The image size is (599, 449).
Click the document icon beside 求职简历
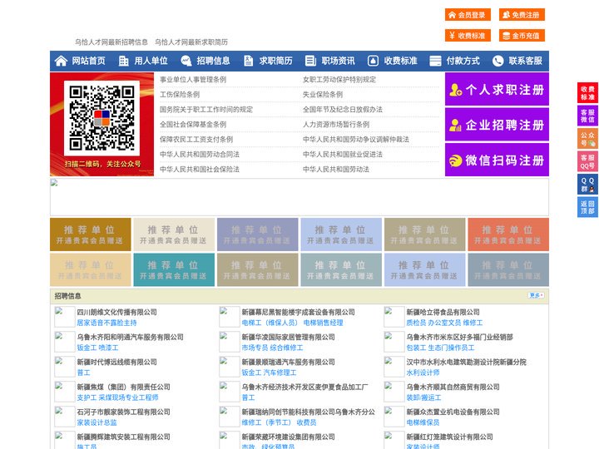[248, 61]
